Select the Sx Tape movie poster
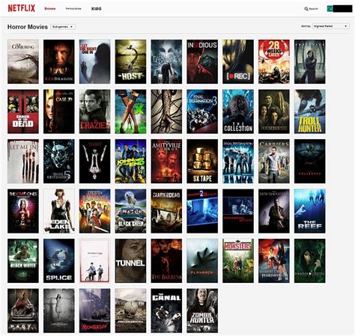 point(202,162)
